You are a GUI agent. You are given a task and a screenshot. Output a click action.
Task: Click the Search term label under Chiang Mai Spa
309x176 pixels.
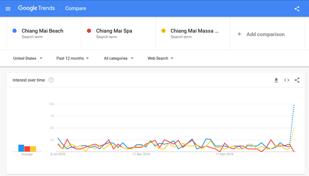tap(107, 37)
